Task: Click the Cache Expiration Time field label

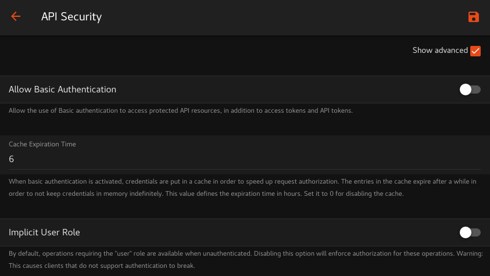Action: (x=42, y=144)
